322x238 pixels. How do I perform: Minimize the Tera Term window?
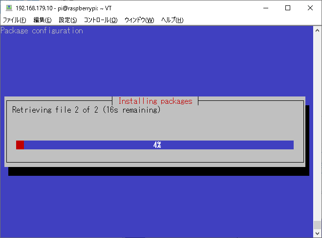coord(266,8)
